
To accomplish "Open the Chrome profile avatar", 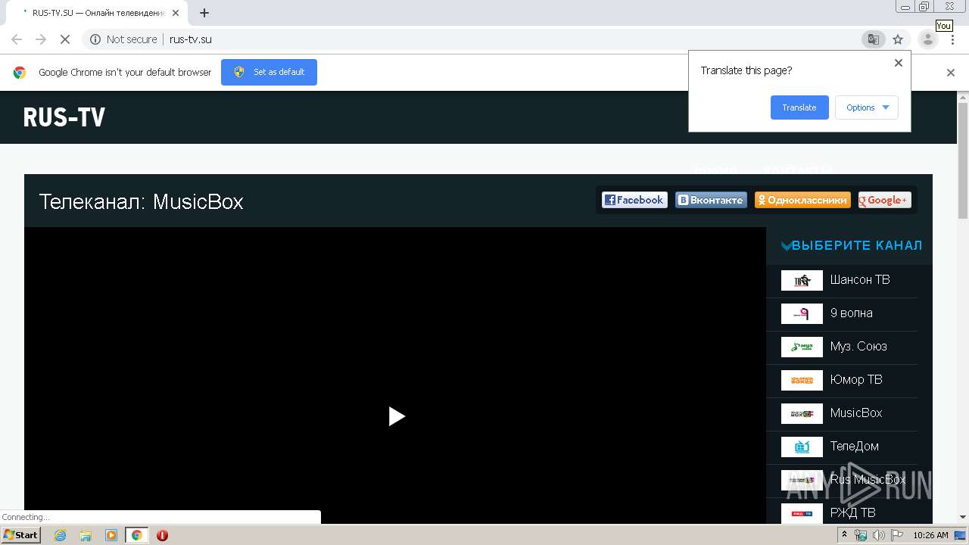I will (x=927, y=39).
